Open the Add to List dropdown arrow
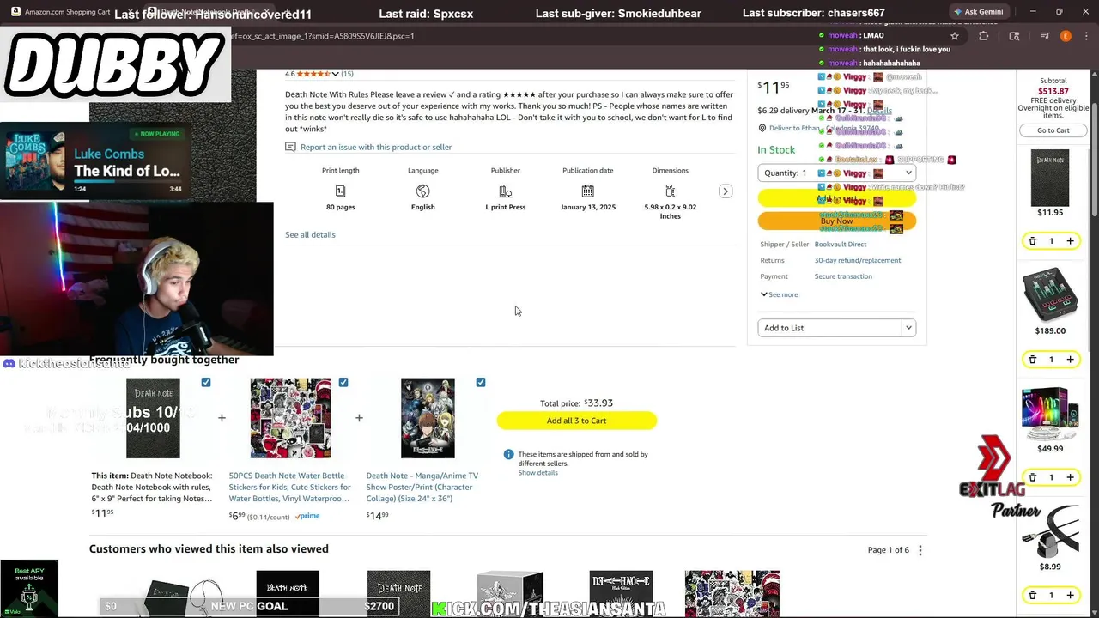This screenshot has width=1099, height=618. pyautogui.click(x=908, y=328)
